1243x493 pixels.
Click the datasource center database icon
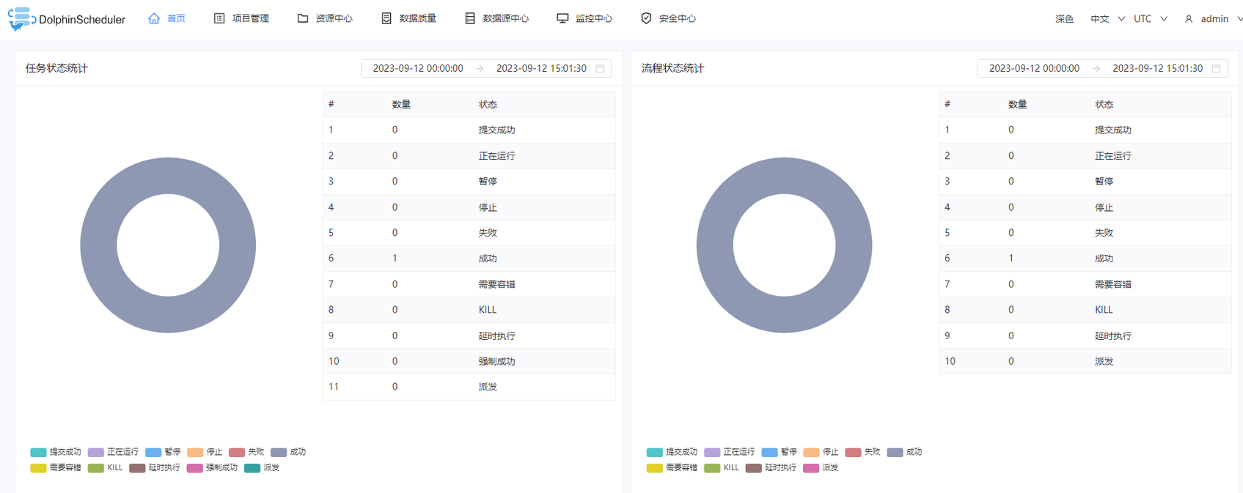470,18
